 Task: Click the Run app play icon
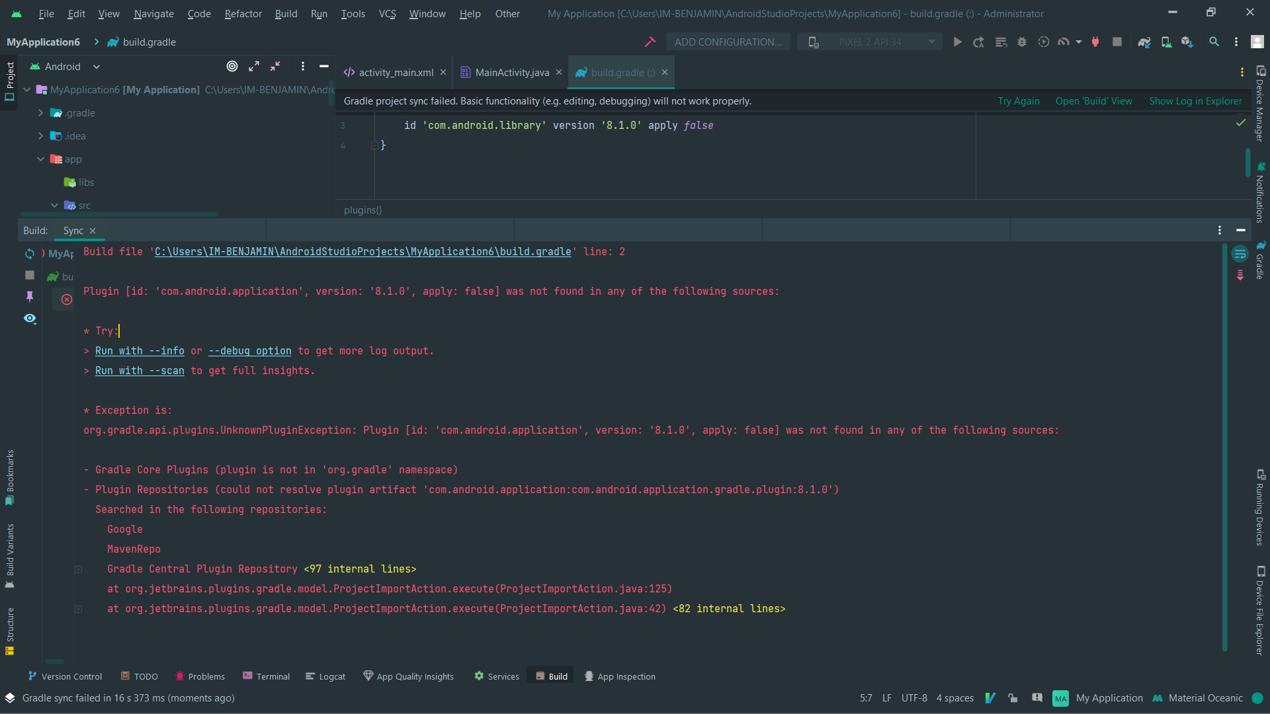(957, 42)
